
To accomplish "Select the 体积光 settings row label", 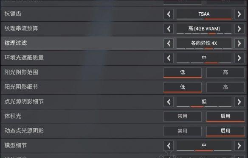I will tap(13, 116).
